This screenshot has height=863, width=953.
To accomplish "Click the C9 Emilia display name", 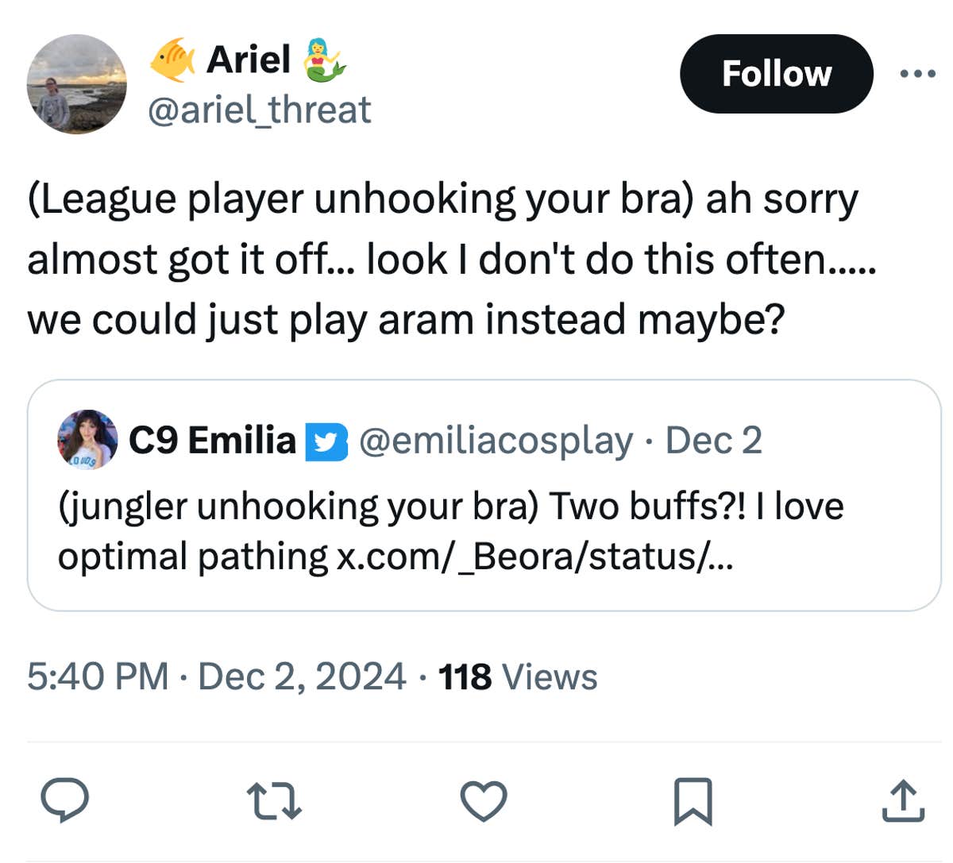I will [212, 440].
